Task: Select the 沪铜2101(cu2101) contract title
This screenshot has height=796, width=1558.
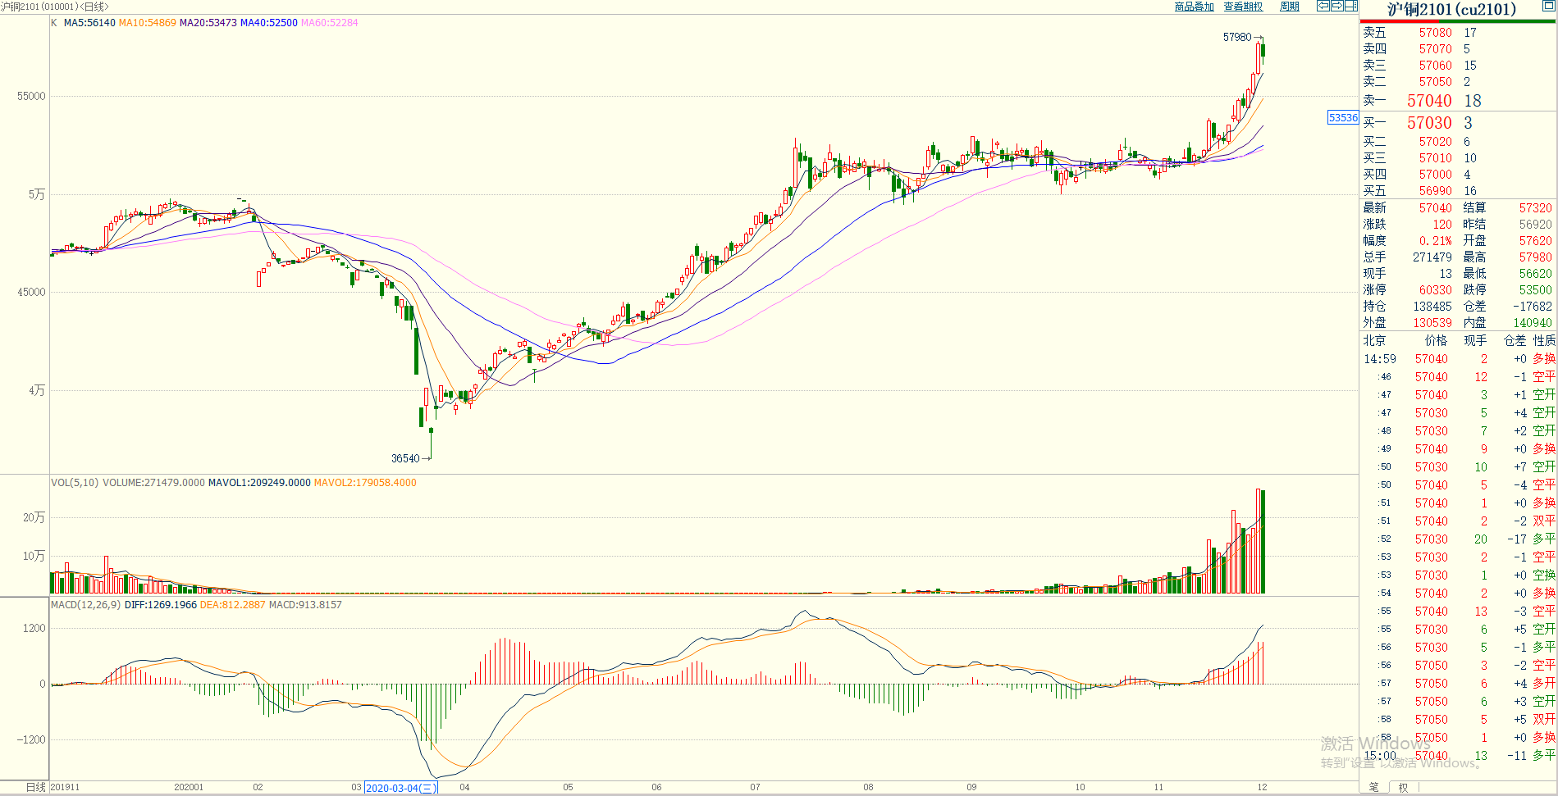Action: (1451, 9)
